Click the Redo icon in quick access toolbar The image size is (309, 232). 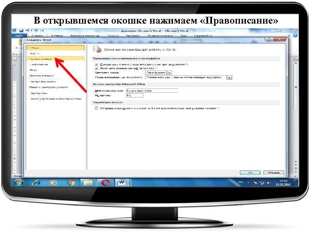coord(36,31)
